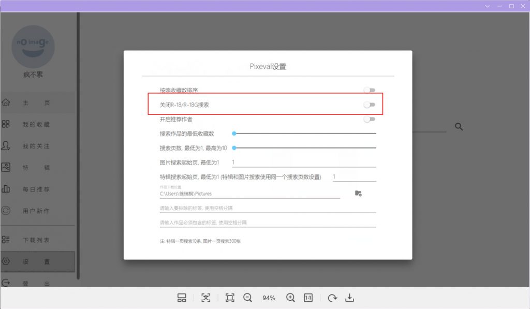This screenshot has height=309, width=530.
Task: Click the download list icon
Action: point(6,240)
